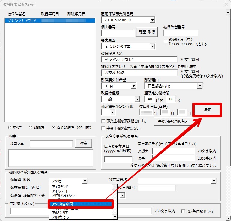Click nationality list scroll down arrow
This screenshot has width=231, height=221.
(x=115, y=217)
